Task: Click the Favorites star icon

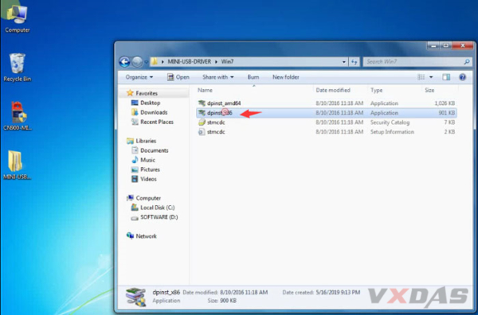Action: (x=130, y=93)
